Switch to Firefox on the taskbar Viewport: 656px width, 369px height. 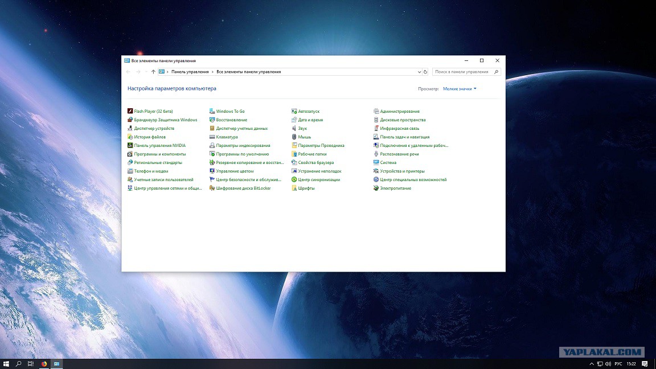(x=44, y=364)
